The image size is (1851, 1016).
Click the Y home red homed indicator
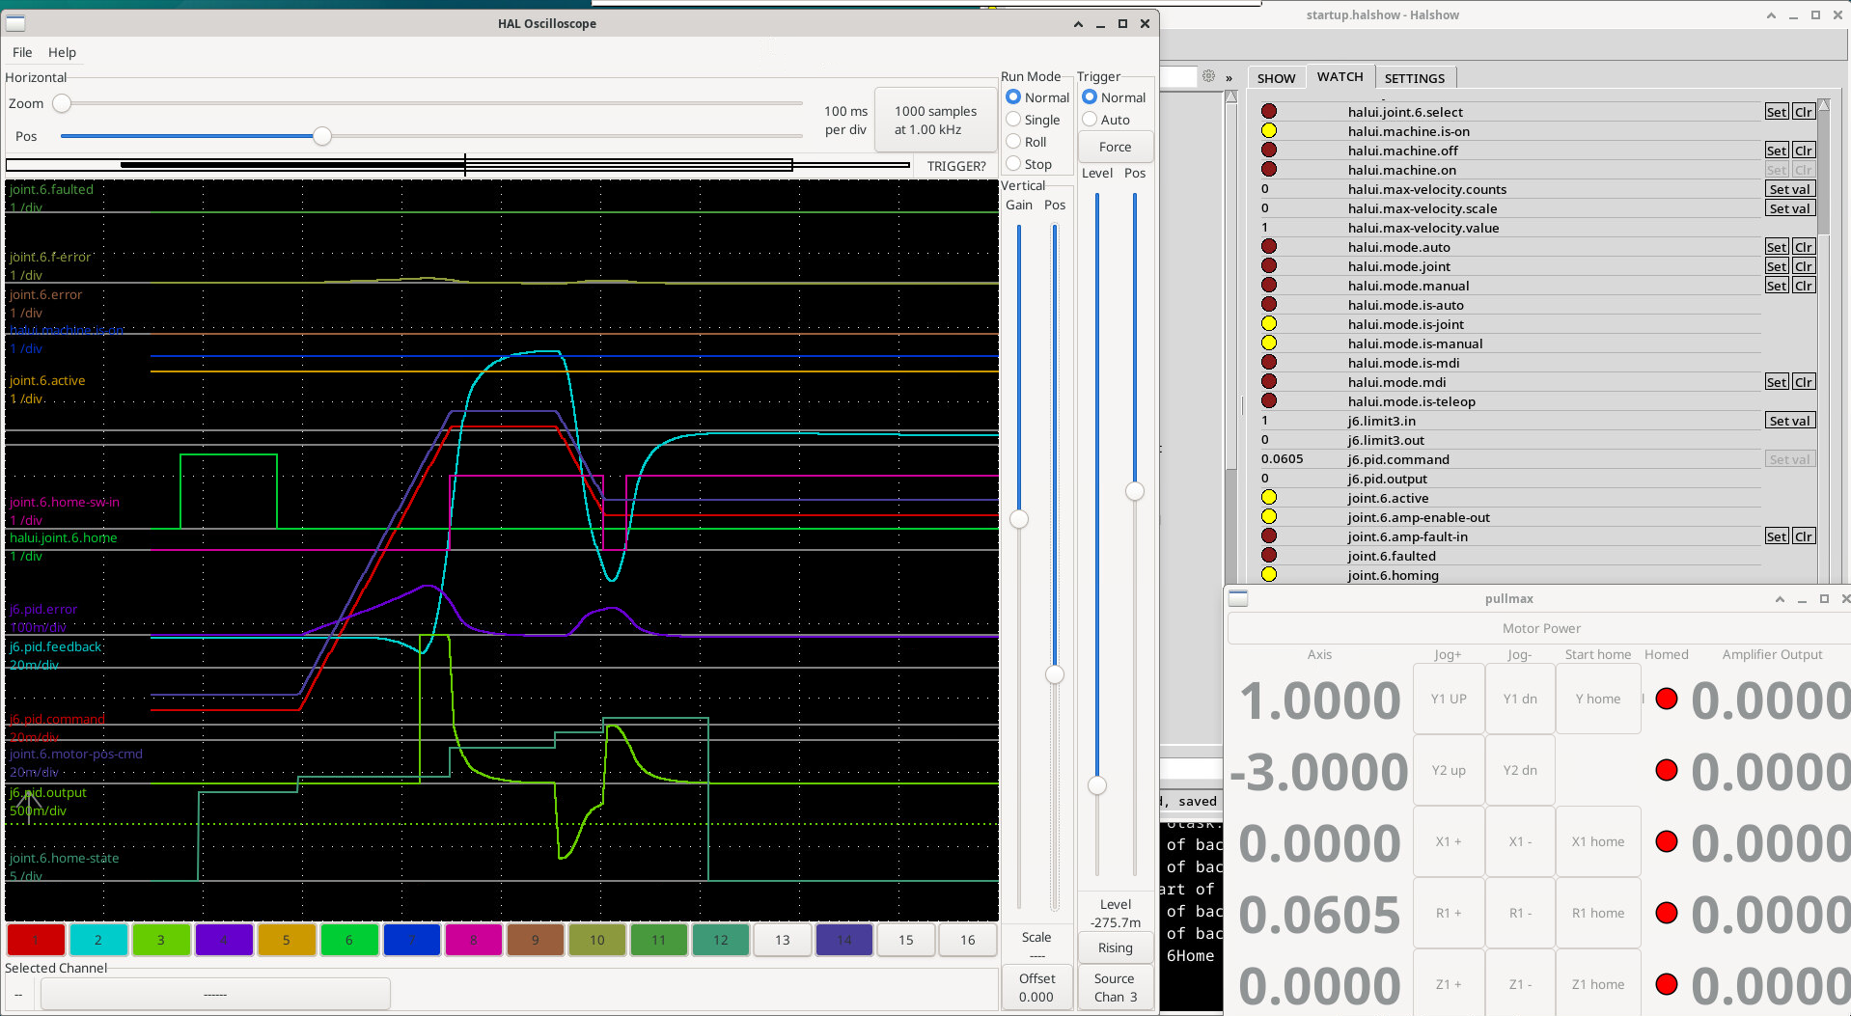click(x=1667, y=700)
